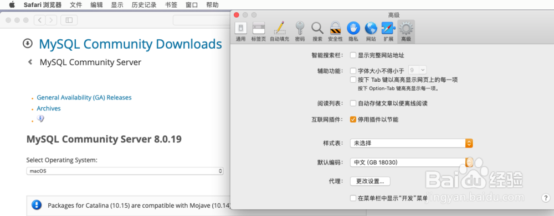Screen dimensions: 554x216
Task: Click the MySQL Community Server breadcrumb text
Action: pyautogui.click(x=90, y=62)
